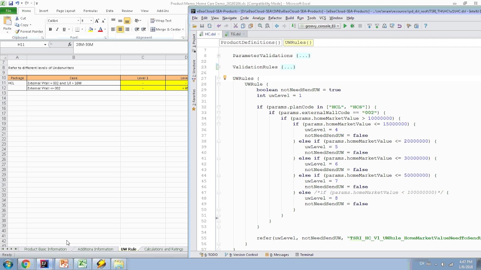
Task: Open the Excel File backstage button
Action: tap(8, 11)
